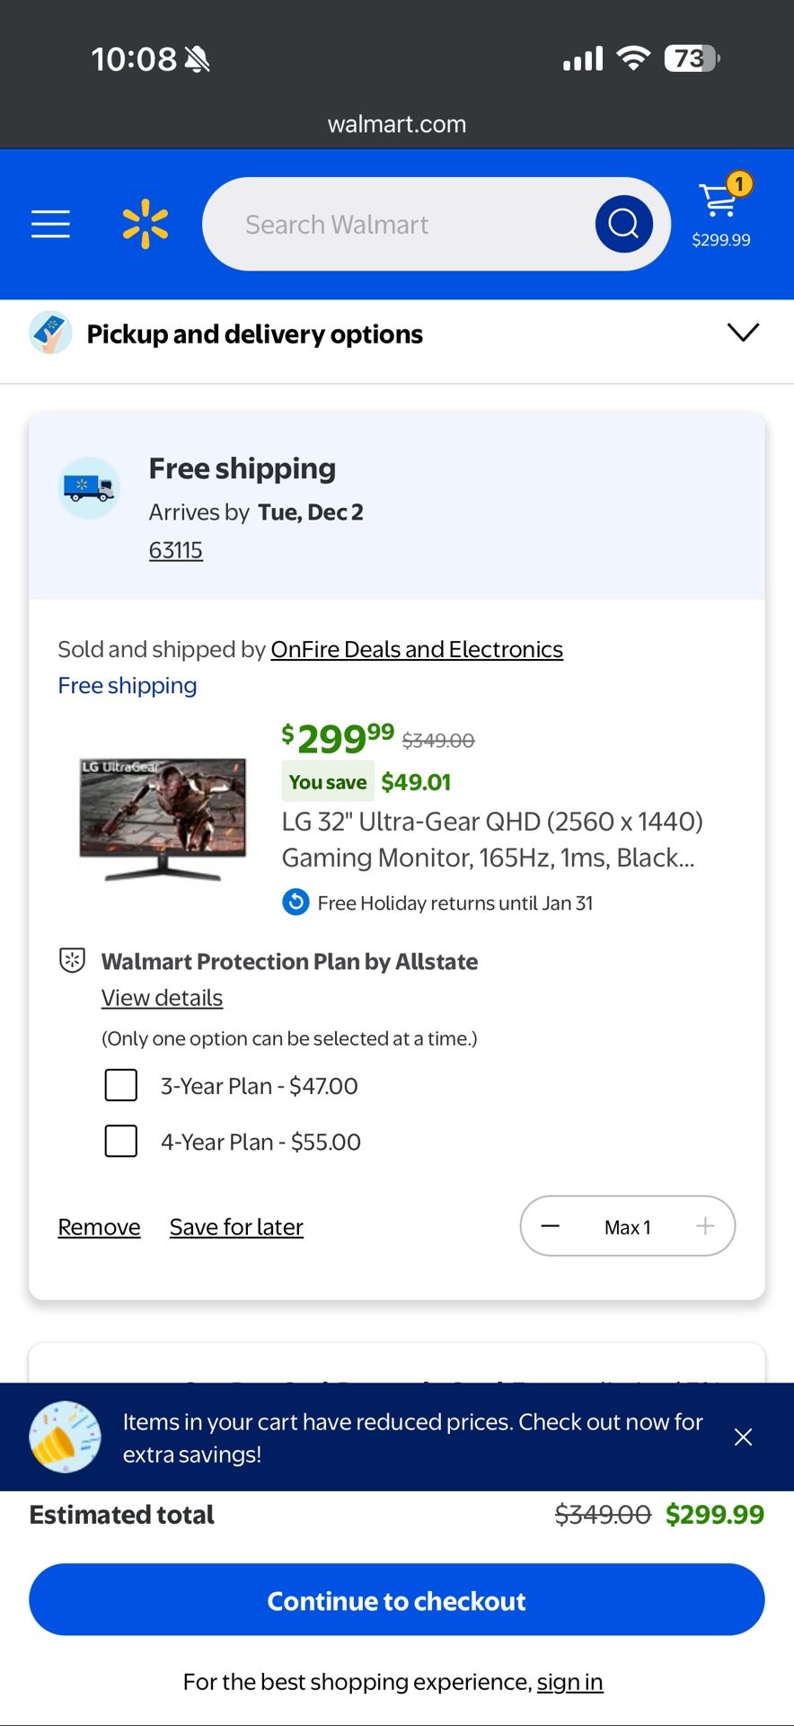Check the 4-Year Plan $55.00 option
This screenshot has height=1726, width=794.
point(120,1141)
